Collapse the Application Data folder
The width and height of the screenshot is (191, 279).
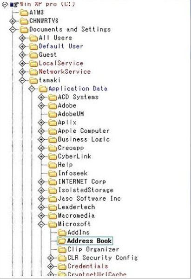[x=32, y=89]
